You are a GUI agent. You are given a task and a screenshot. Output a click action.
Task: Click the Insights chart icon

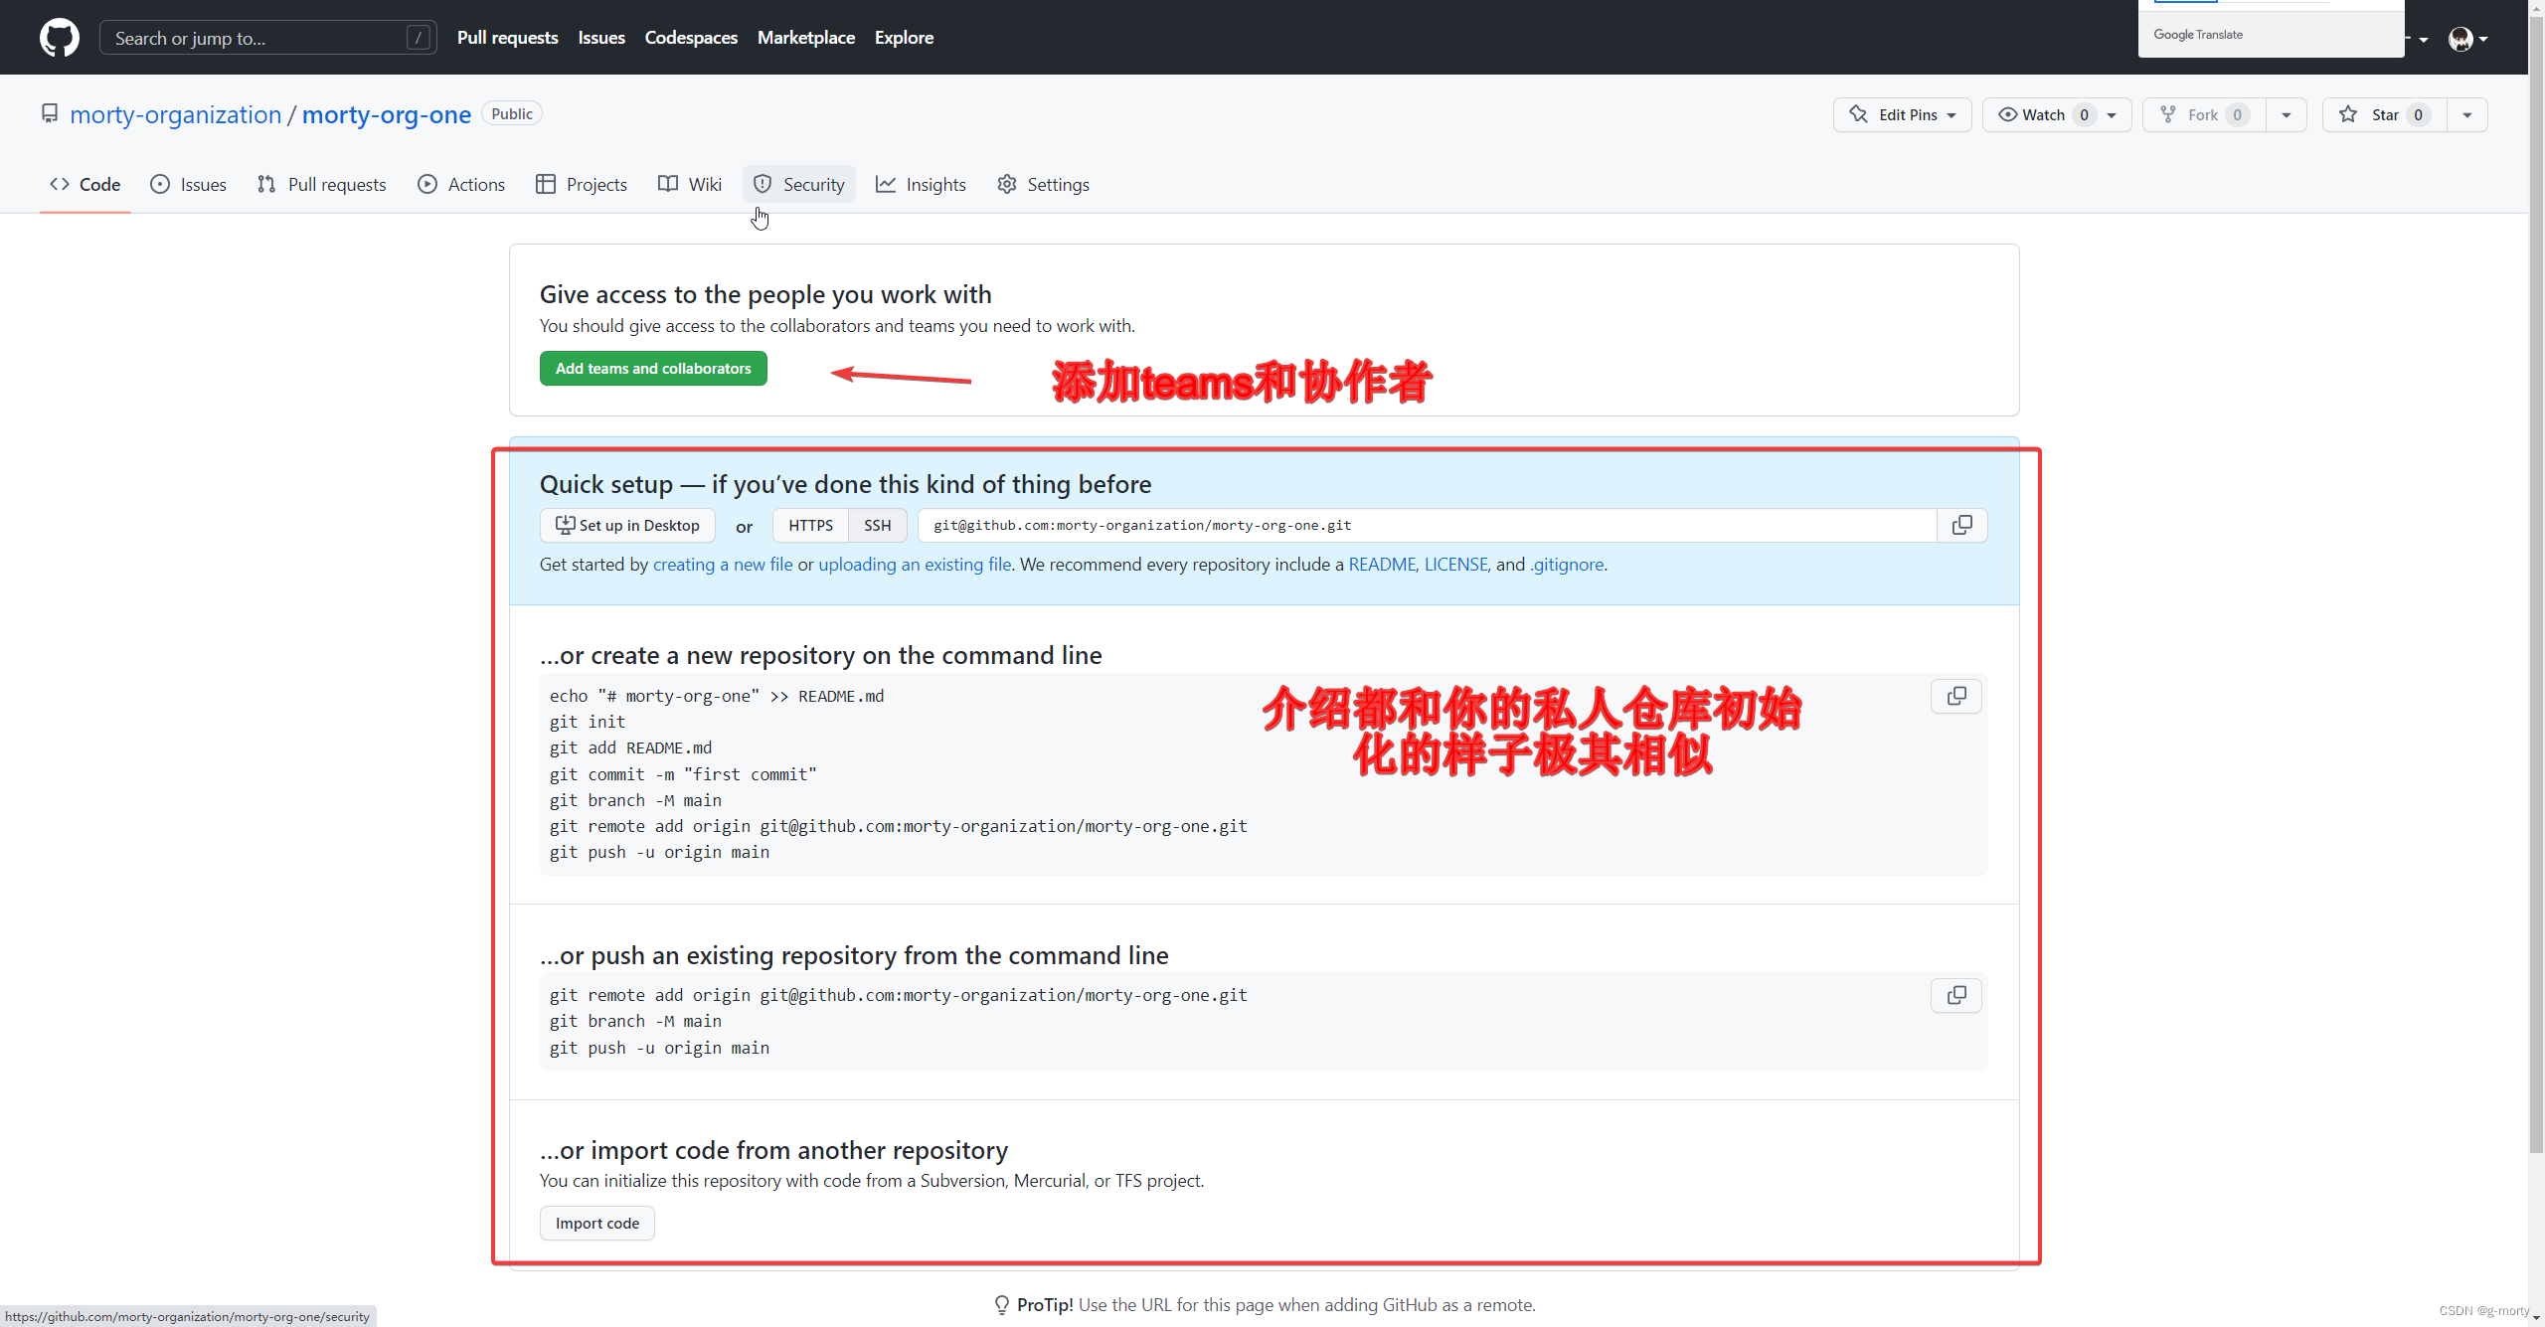[887, 184]
